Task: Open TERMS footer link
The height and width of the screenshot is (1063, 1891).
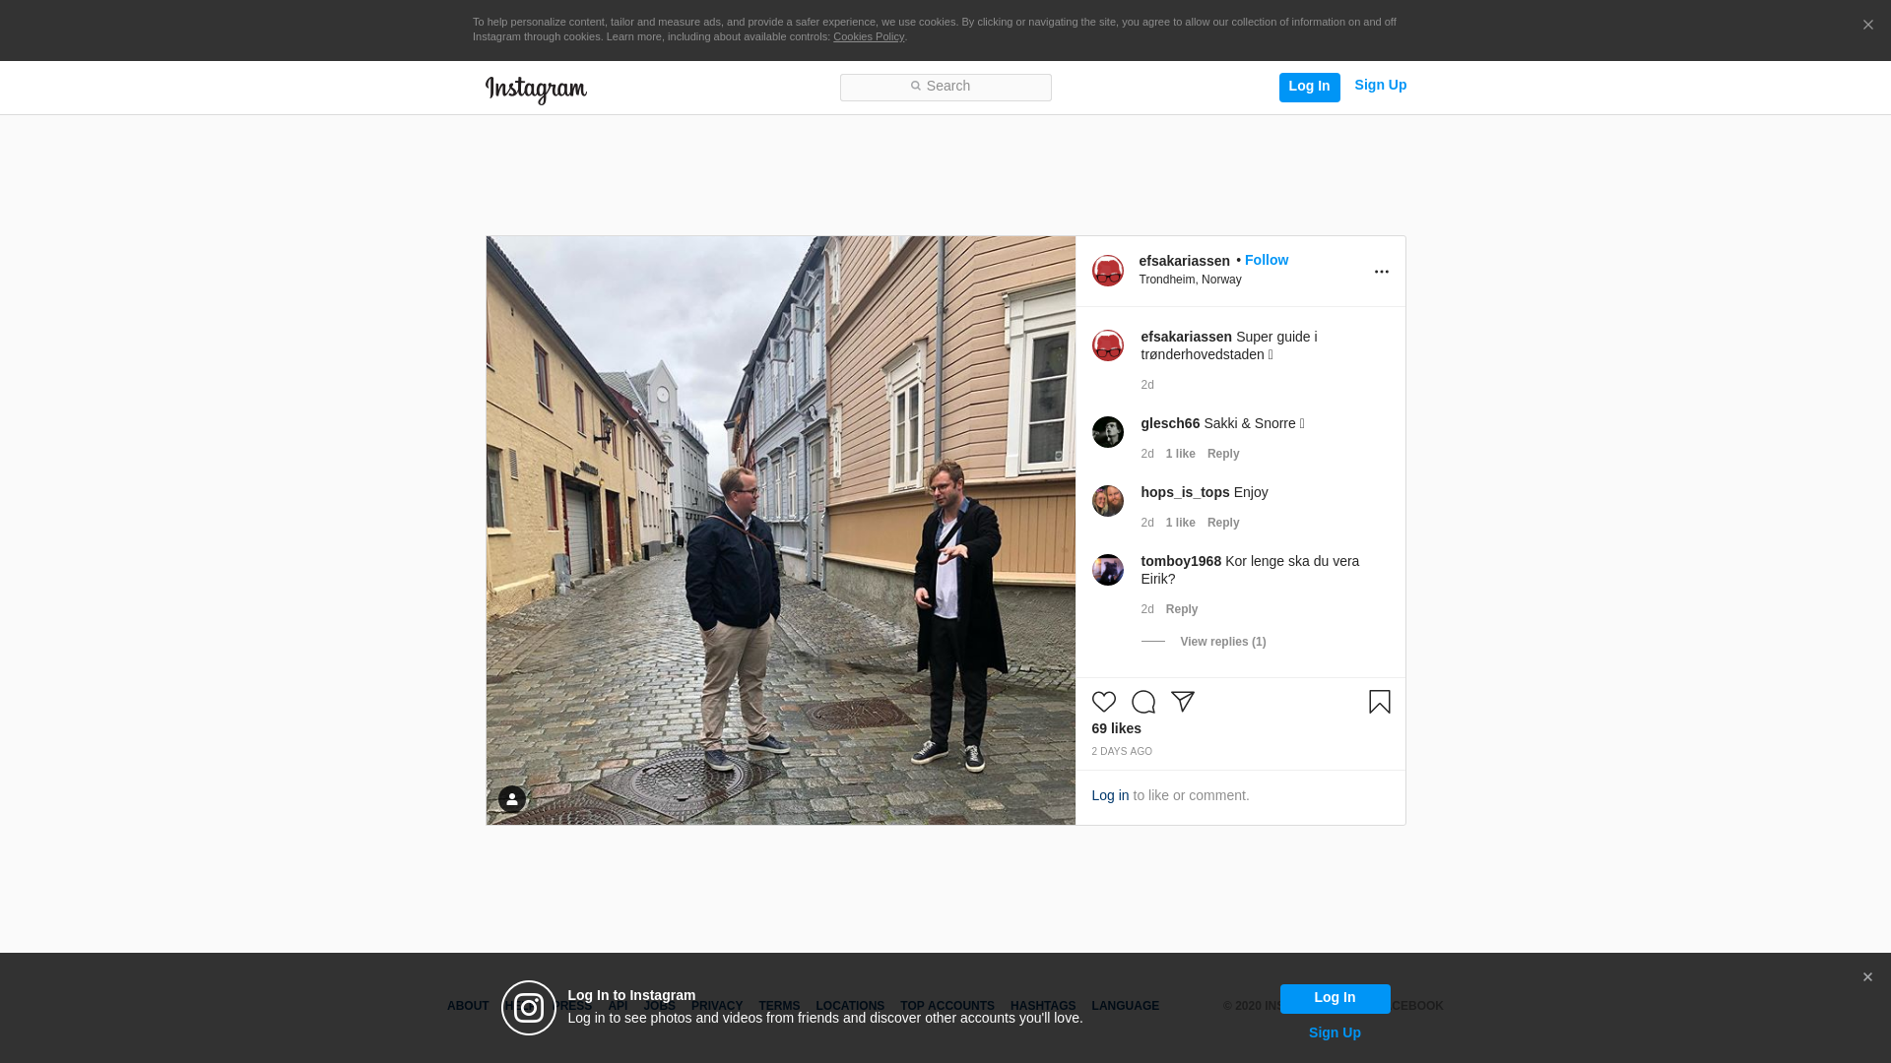Action: 779,1006
